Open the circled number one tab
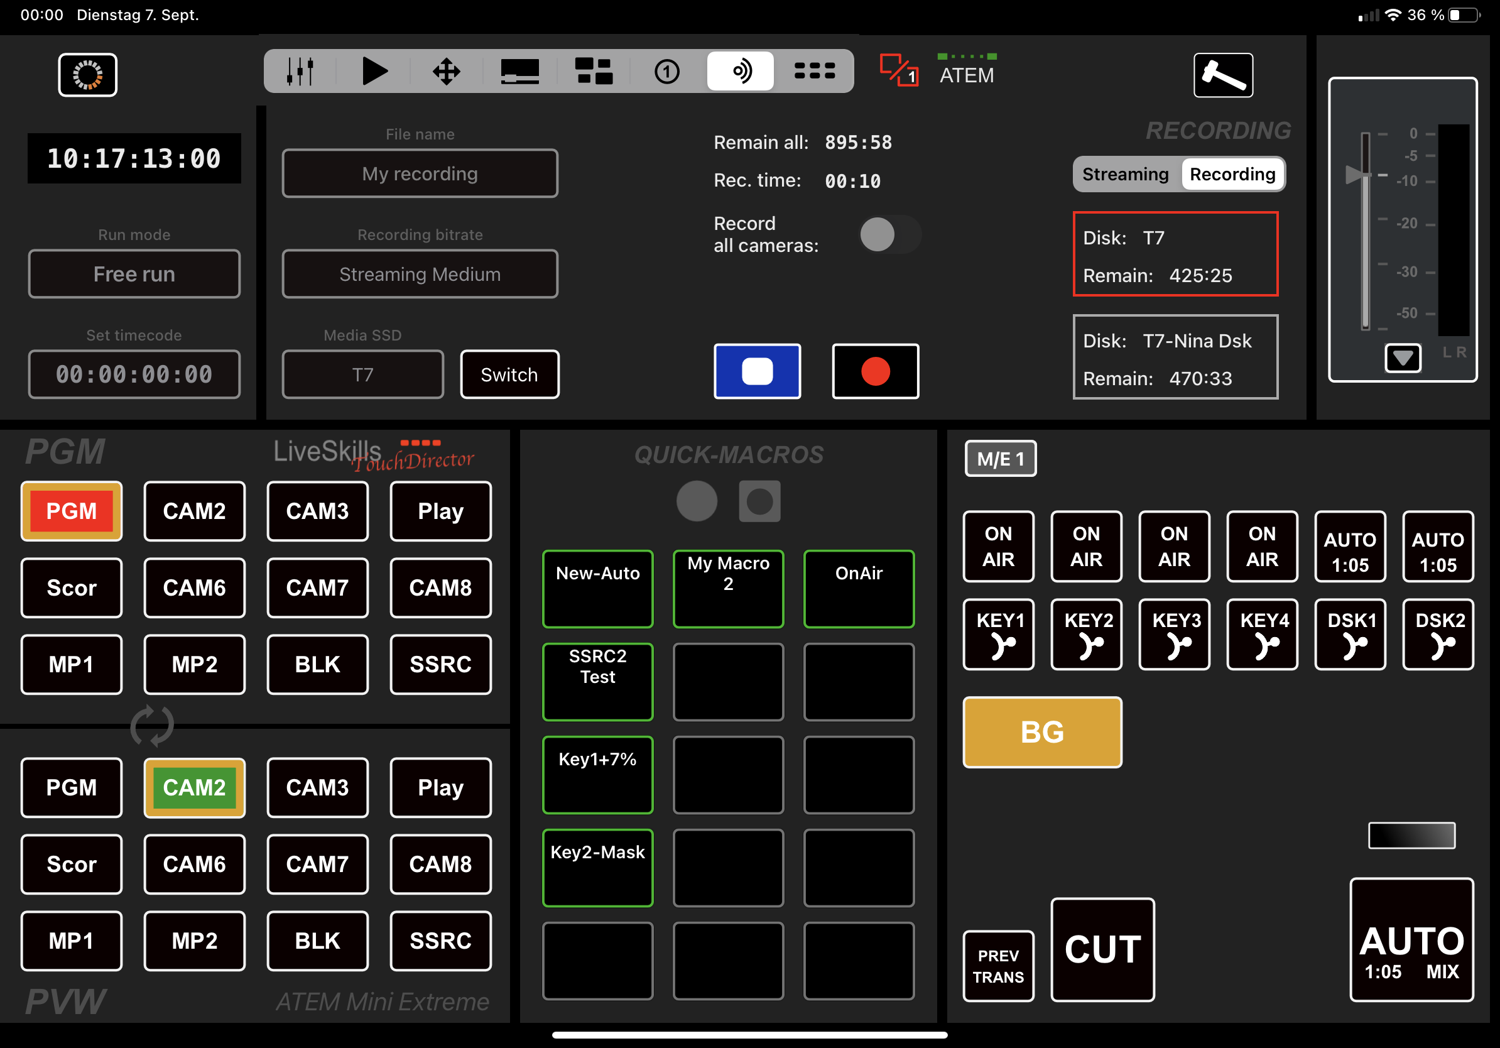The height and width of the screenshot is (1048, 1500). [x=667, y=70]
